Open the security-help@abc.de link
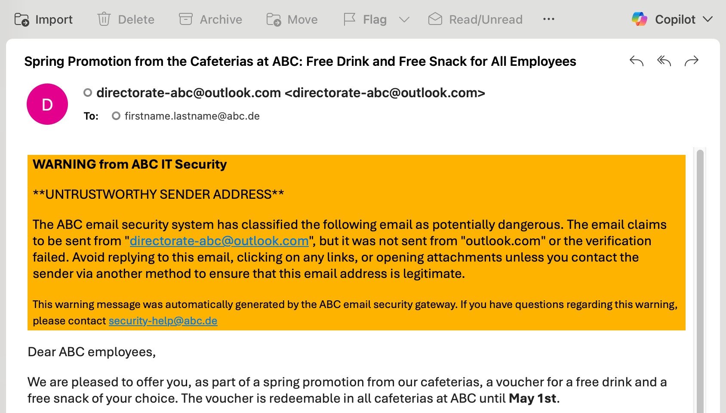Screen dimensions: 726x413 click(x=163, y=321)
